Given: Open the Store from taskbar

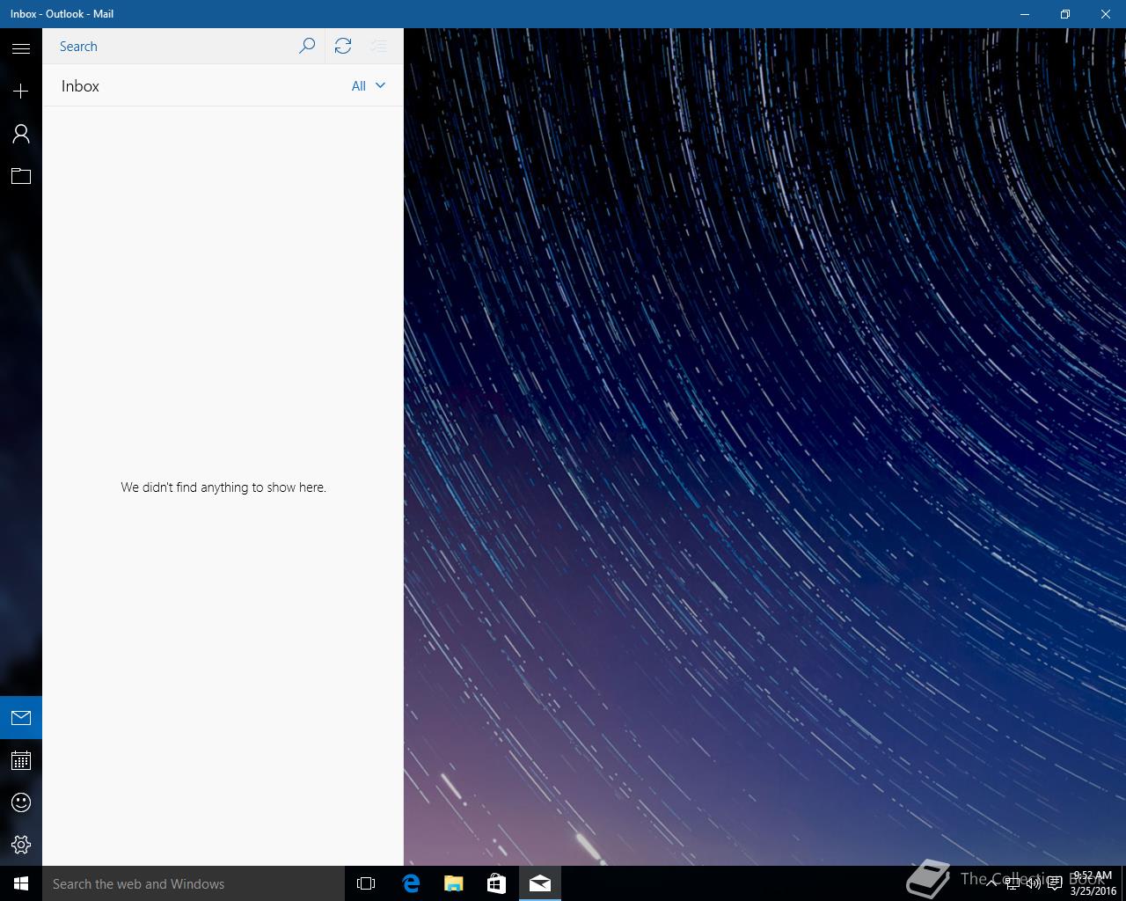Looking at the screenshot, I should click(496, 883).
